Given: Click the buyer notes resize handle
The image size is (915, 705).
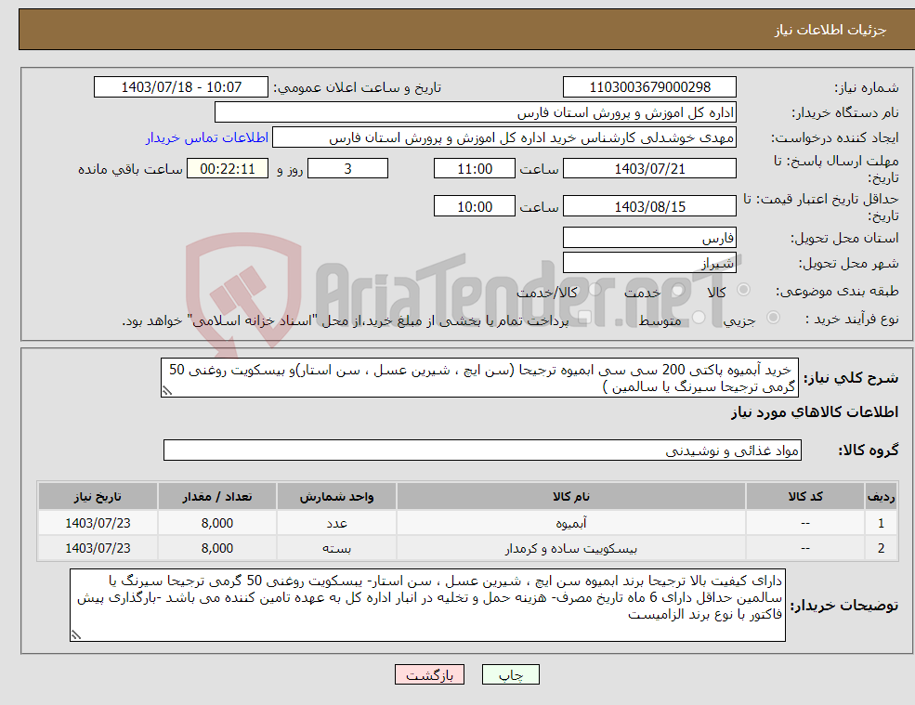Looking at the screenshot, I should pos(76,635).
